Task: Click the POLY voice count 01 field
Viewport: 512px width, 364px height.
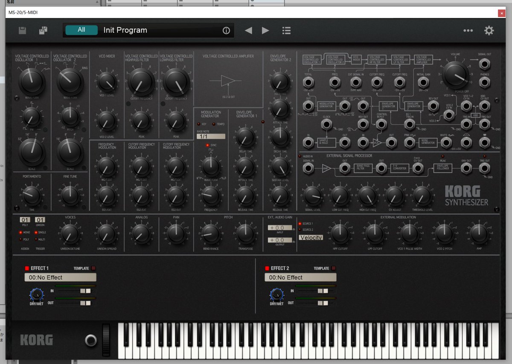Action: point(24,220)
